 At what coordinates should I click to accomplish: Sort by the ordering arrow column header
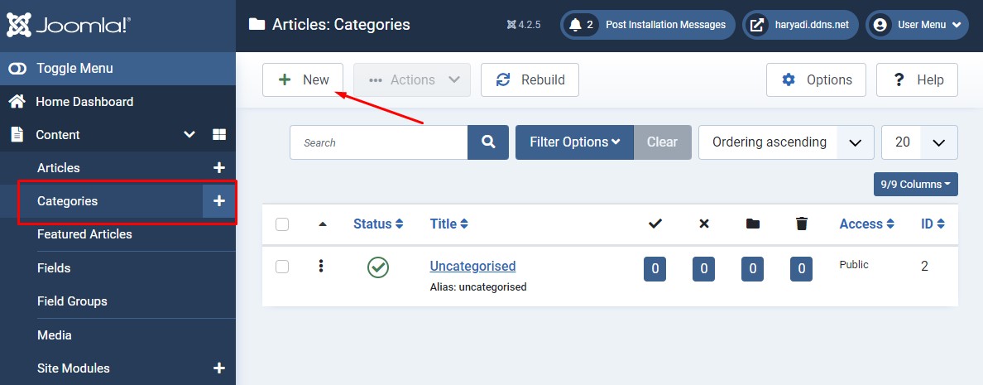click(x=323, y=224)
